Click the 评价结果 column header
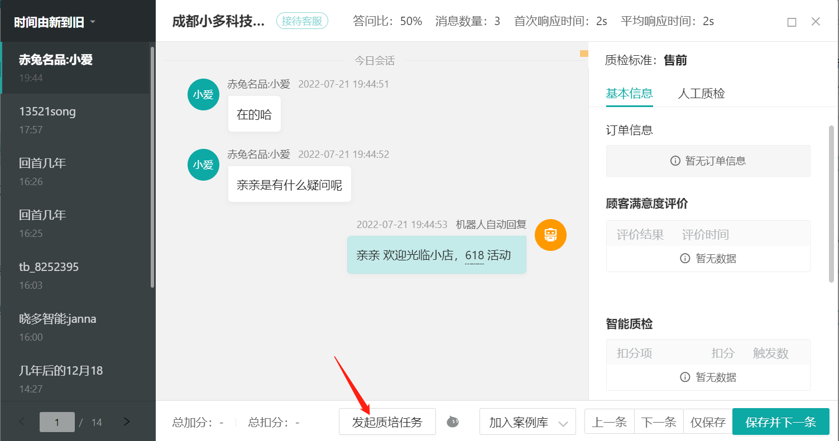 (640, 235)
